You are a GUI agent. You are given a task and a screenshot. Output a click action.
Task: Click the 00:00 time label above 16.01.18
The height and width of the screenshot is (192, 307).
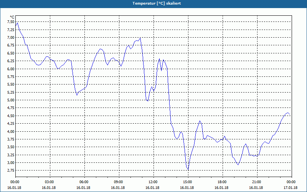[x=14, y=182]
